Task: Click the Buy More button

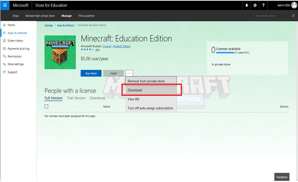Action: (x=91, y=73)
